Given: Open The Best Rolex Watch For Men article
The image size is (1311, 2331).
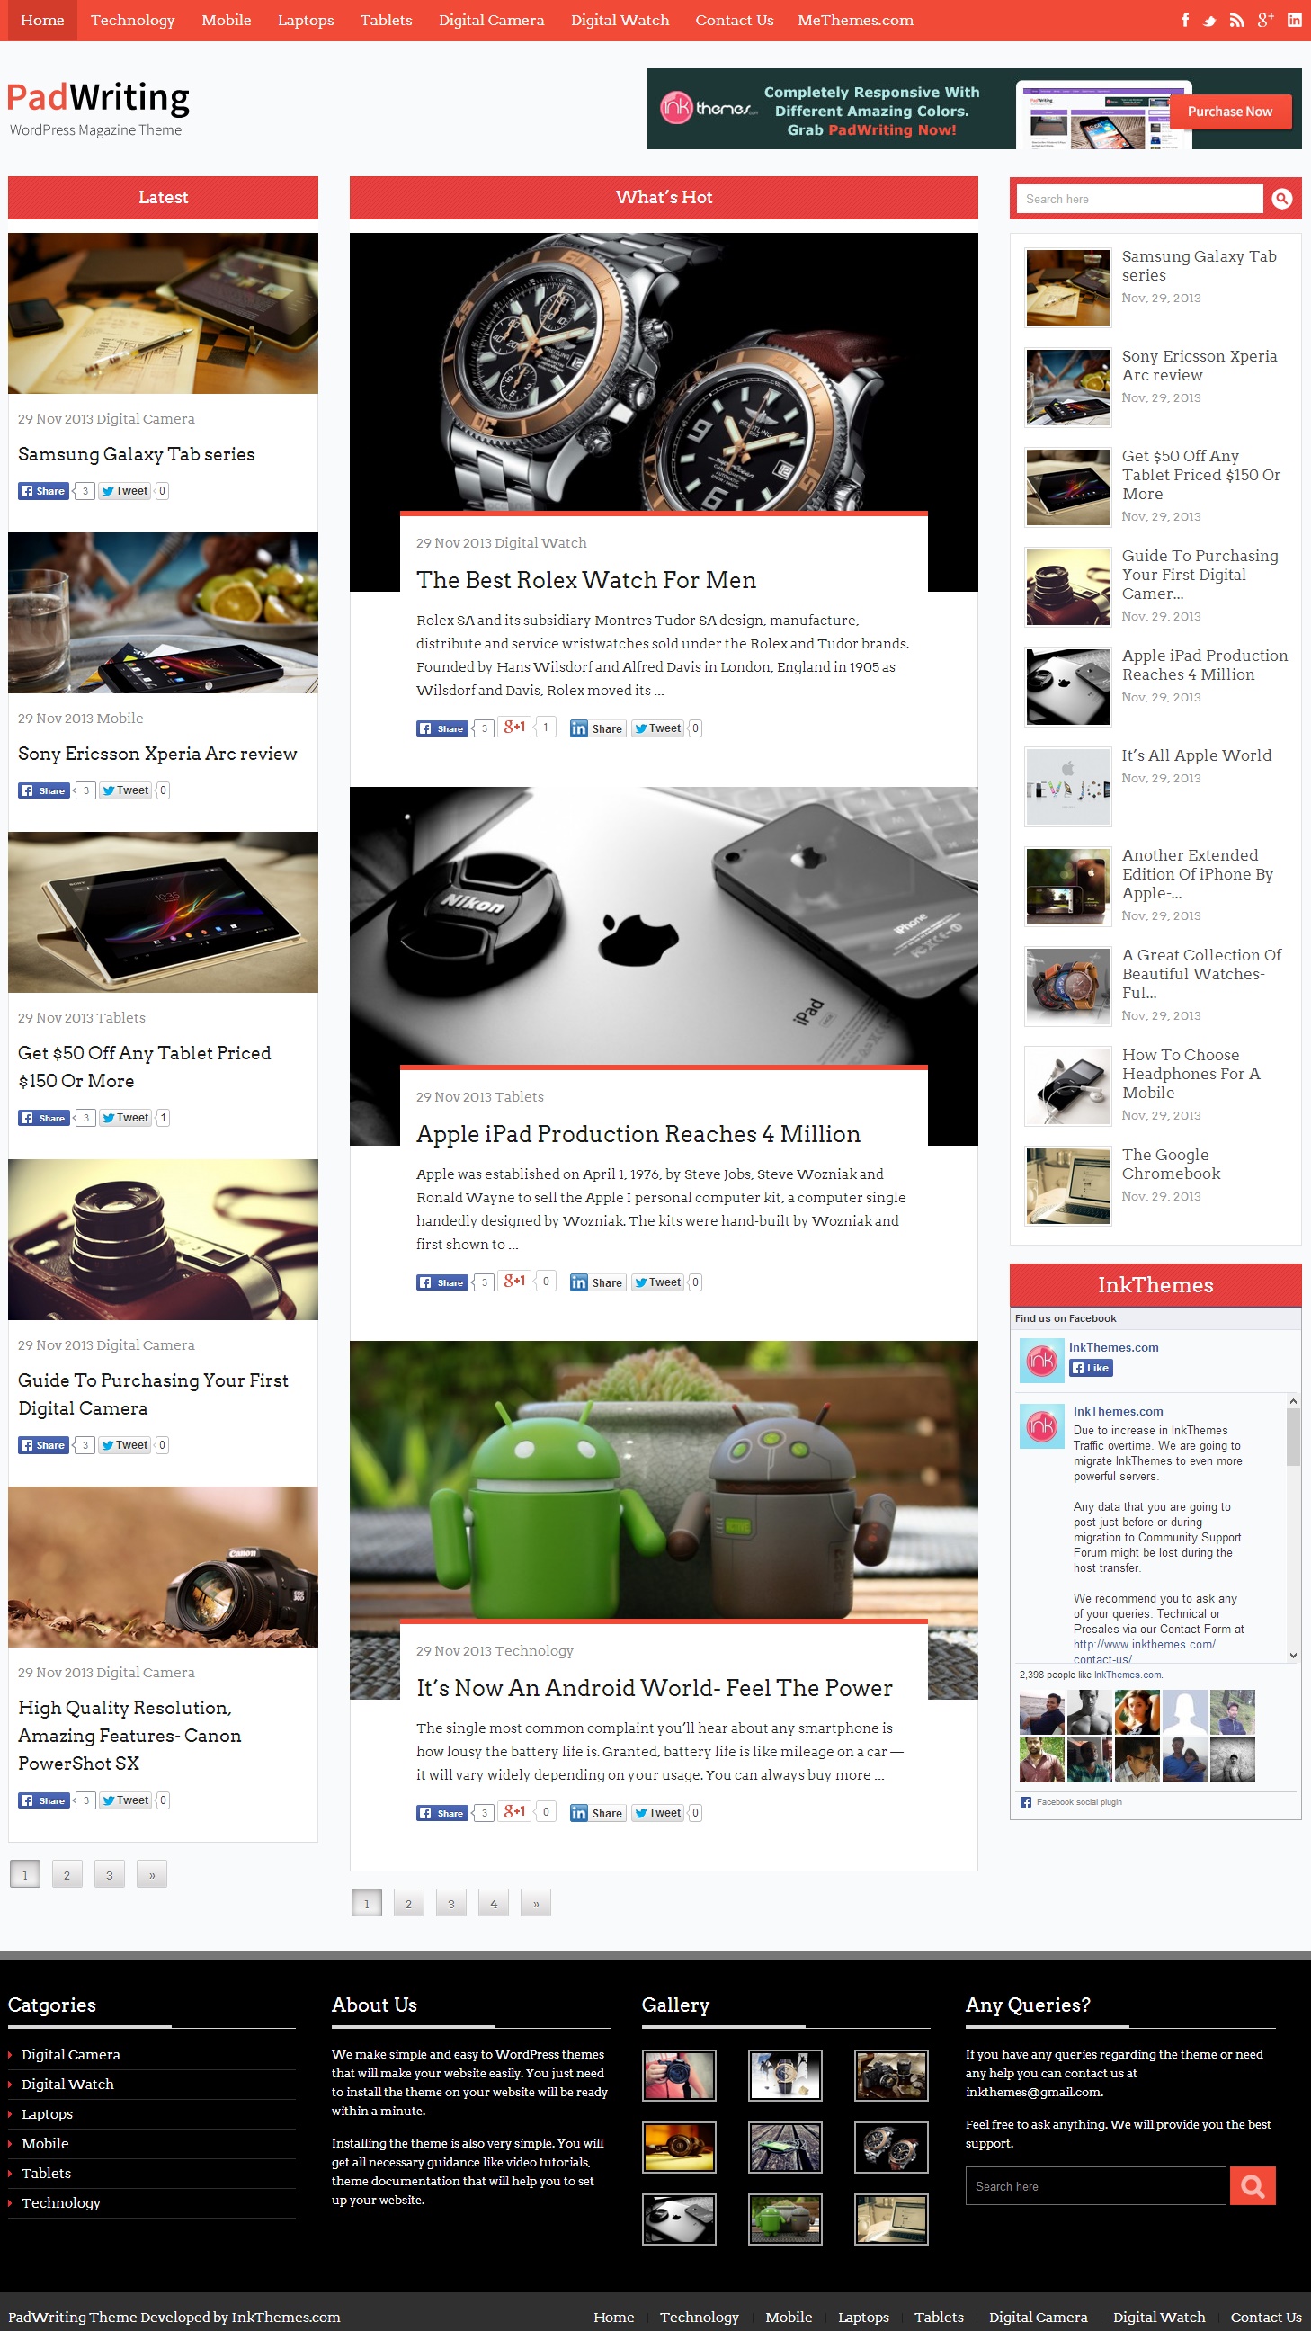Looking at the screenshot, I should (586, 580).
